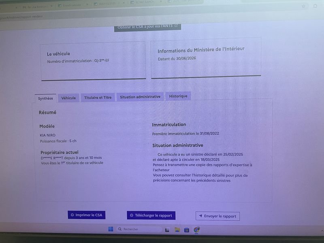This screenshot has width=324, height=243.
Task: Open the Titulaire et Titre tab
Action: 98,97
